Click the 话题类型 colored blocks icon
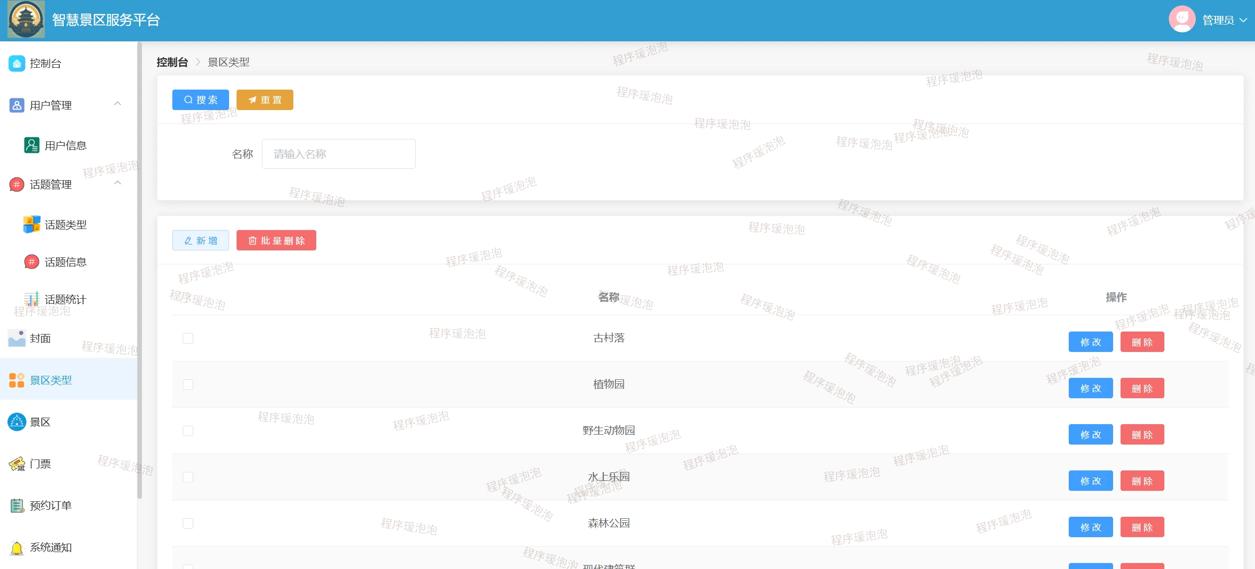 31,225
